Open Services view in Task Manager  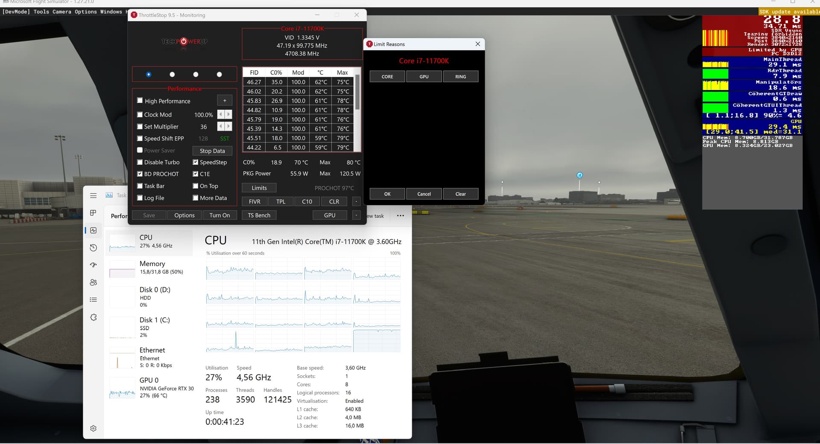(x=93, y=317)
